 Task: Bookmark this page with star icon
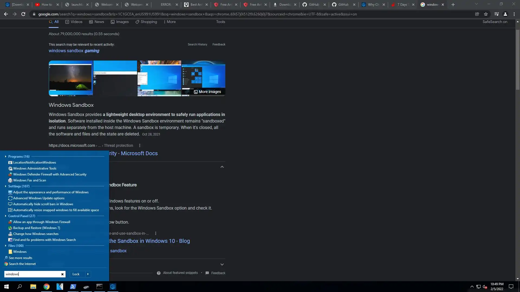(x=486, y=14)
